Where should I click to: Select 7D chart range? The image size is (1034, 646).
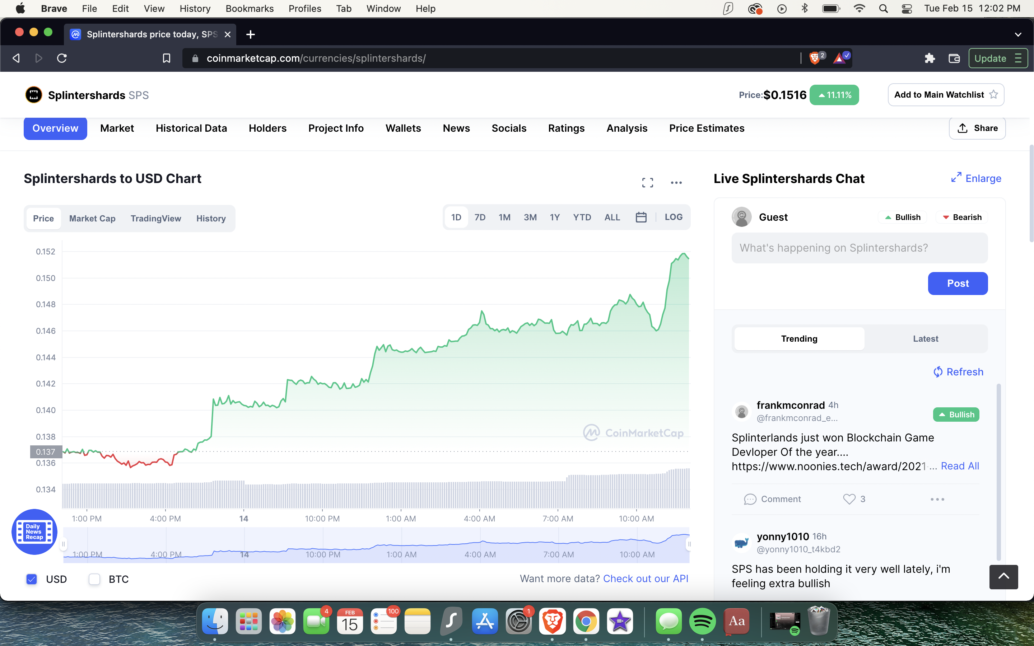tap(480, 217)
